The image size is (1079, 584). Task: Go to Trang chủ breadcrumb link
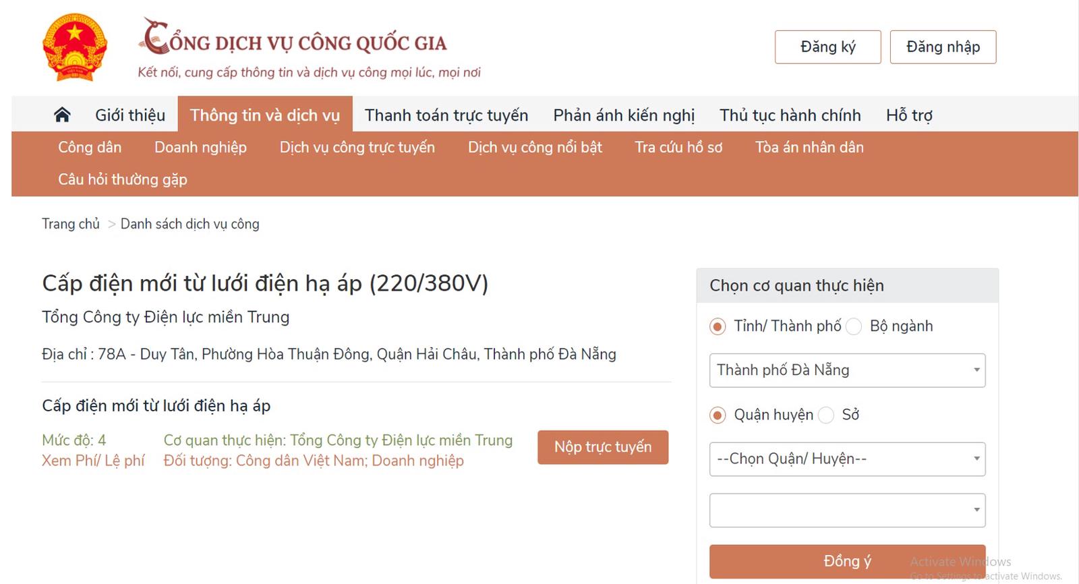(x=71, y=224)
